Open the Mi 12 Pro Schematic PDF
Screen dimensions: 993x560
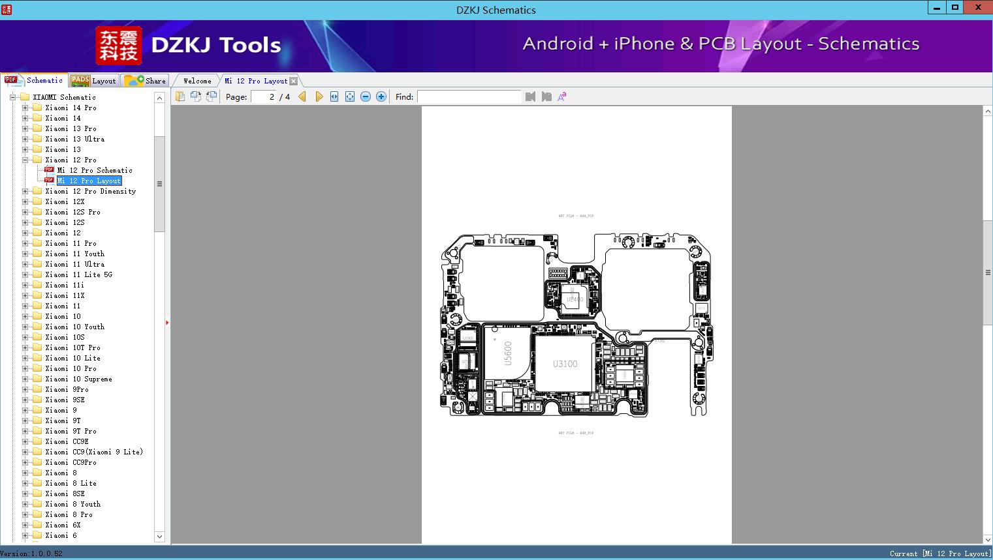pyautogui.click(x=95, y=170)
